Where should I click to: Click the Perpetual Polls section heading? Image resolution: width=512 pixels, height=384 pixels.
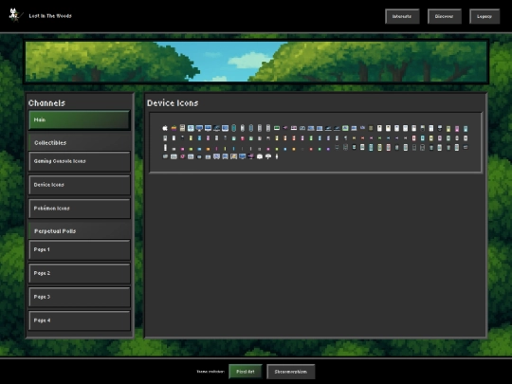[55, 231]
